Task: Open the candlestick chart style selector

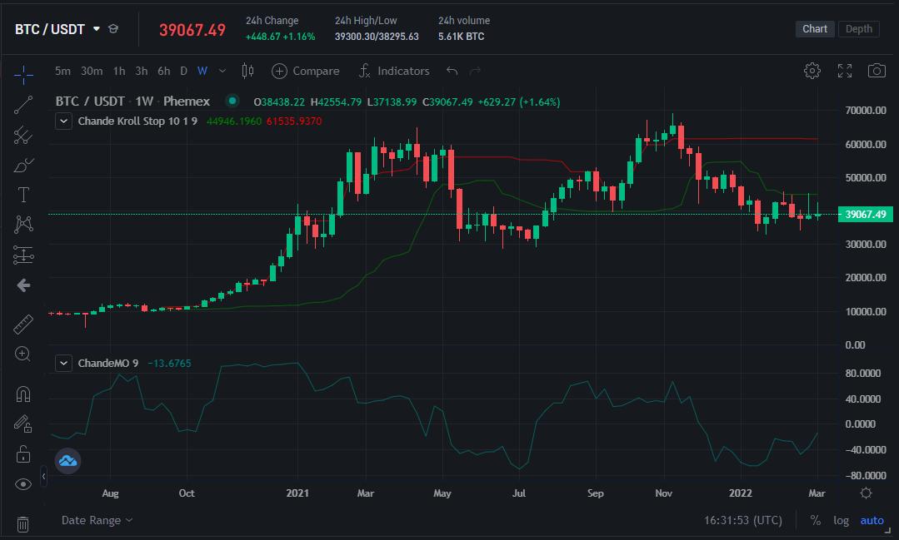Action: [247, 71]
